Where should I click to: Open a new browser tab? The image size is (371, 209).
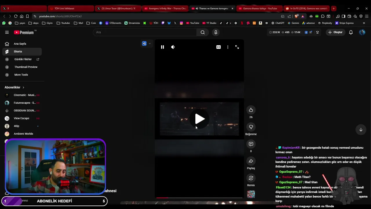[334, 8]
